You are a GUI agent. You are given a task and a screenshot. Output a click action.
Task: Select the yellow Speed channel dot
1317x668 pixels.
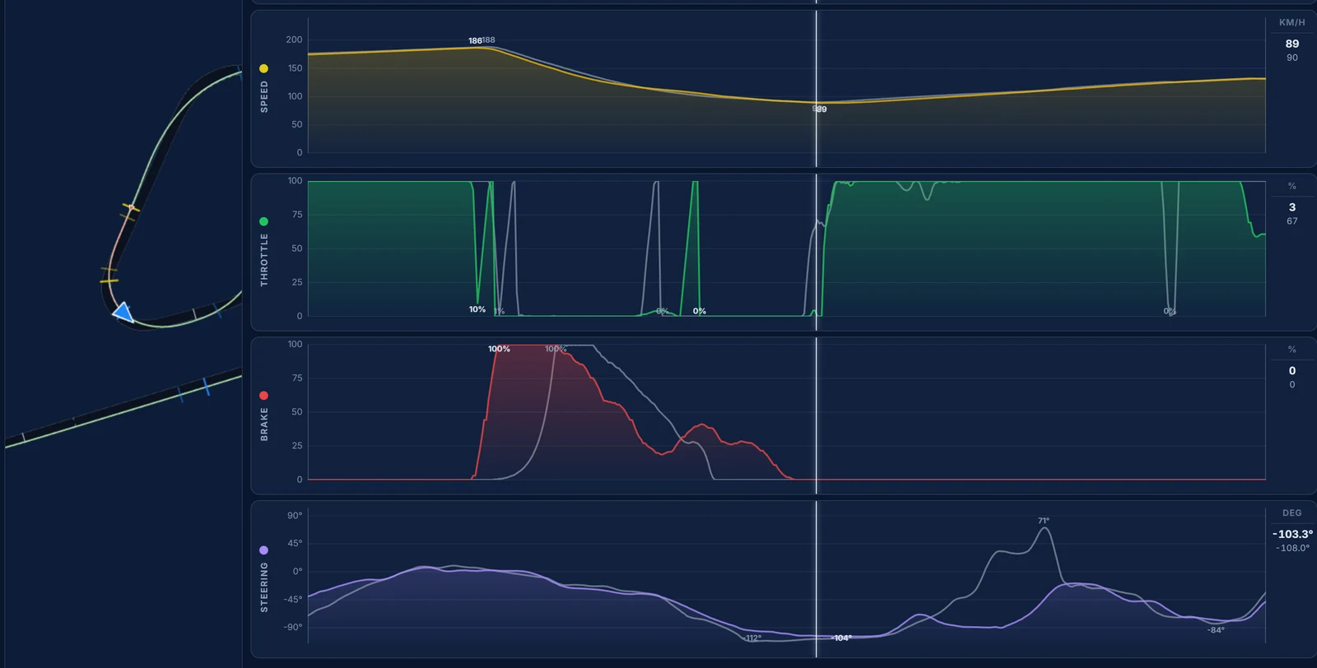[263, 68]
